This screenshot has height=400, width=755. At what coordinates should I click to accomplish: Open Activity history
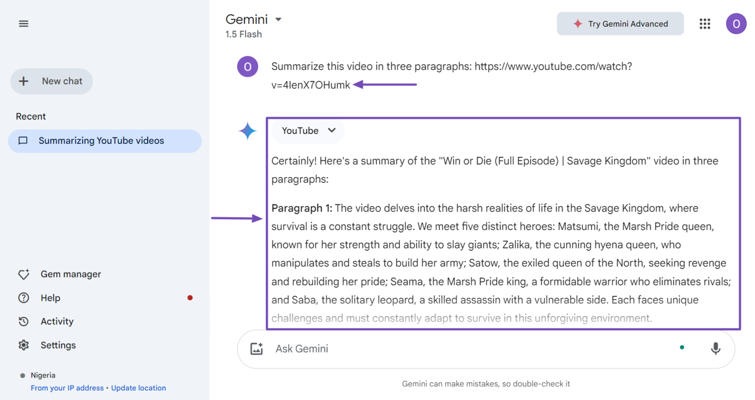pos(57,321)
